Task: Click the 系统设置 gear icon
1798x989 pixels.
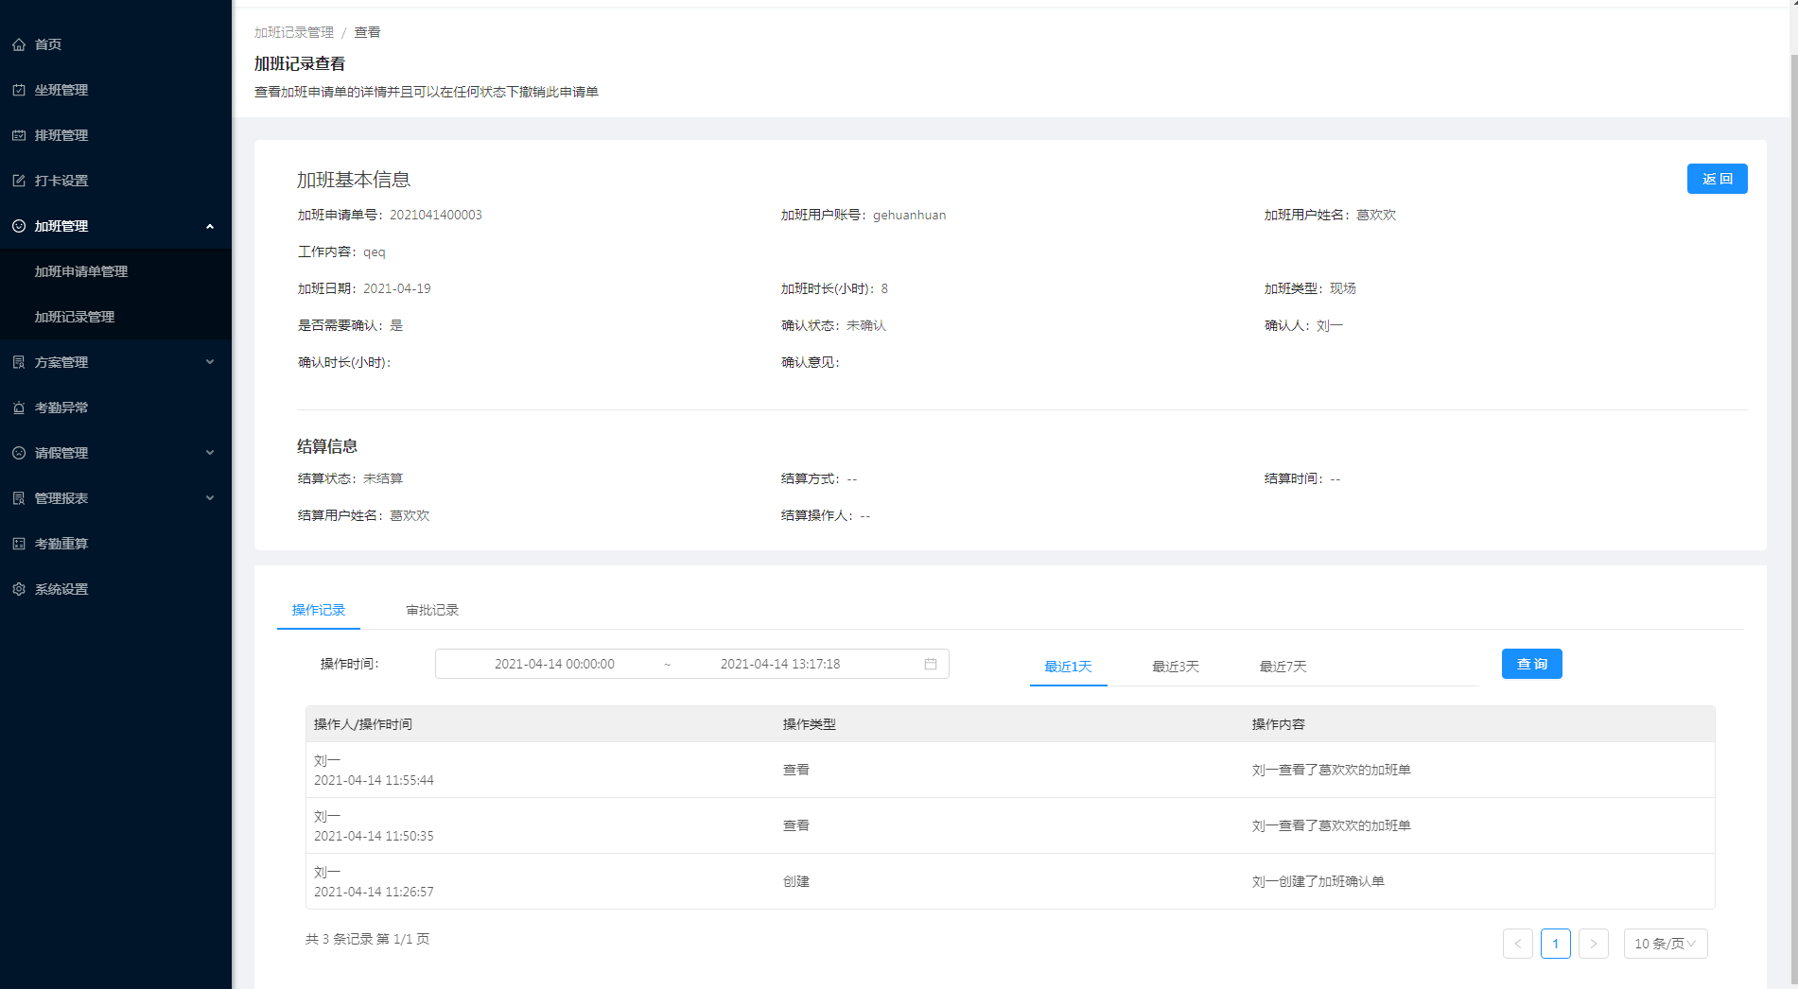Action: 19,589
